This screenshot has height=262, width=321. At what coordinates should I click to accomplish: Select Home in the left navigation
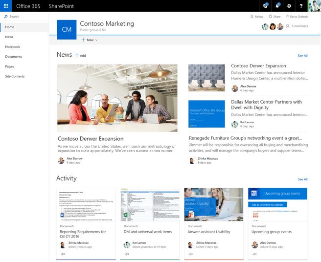pyautogui.click(x=24, y=27)
